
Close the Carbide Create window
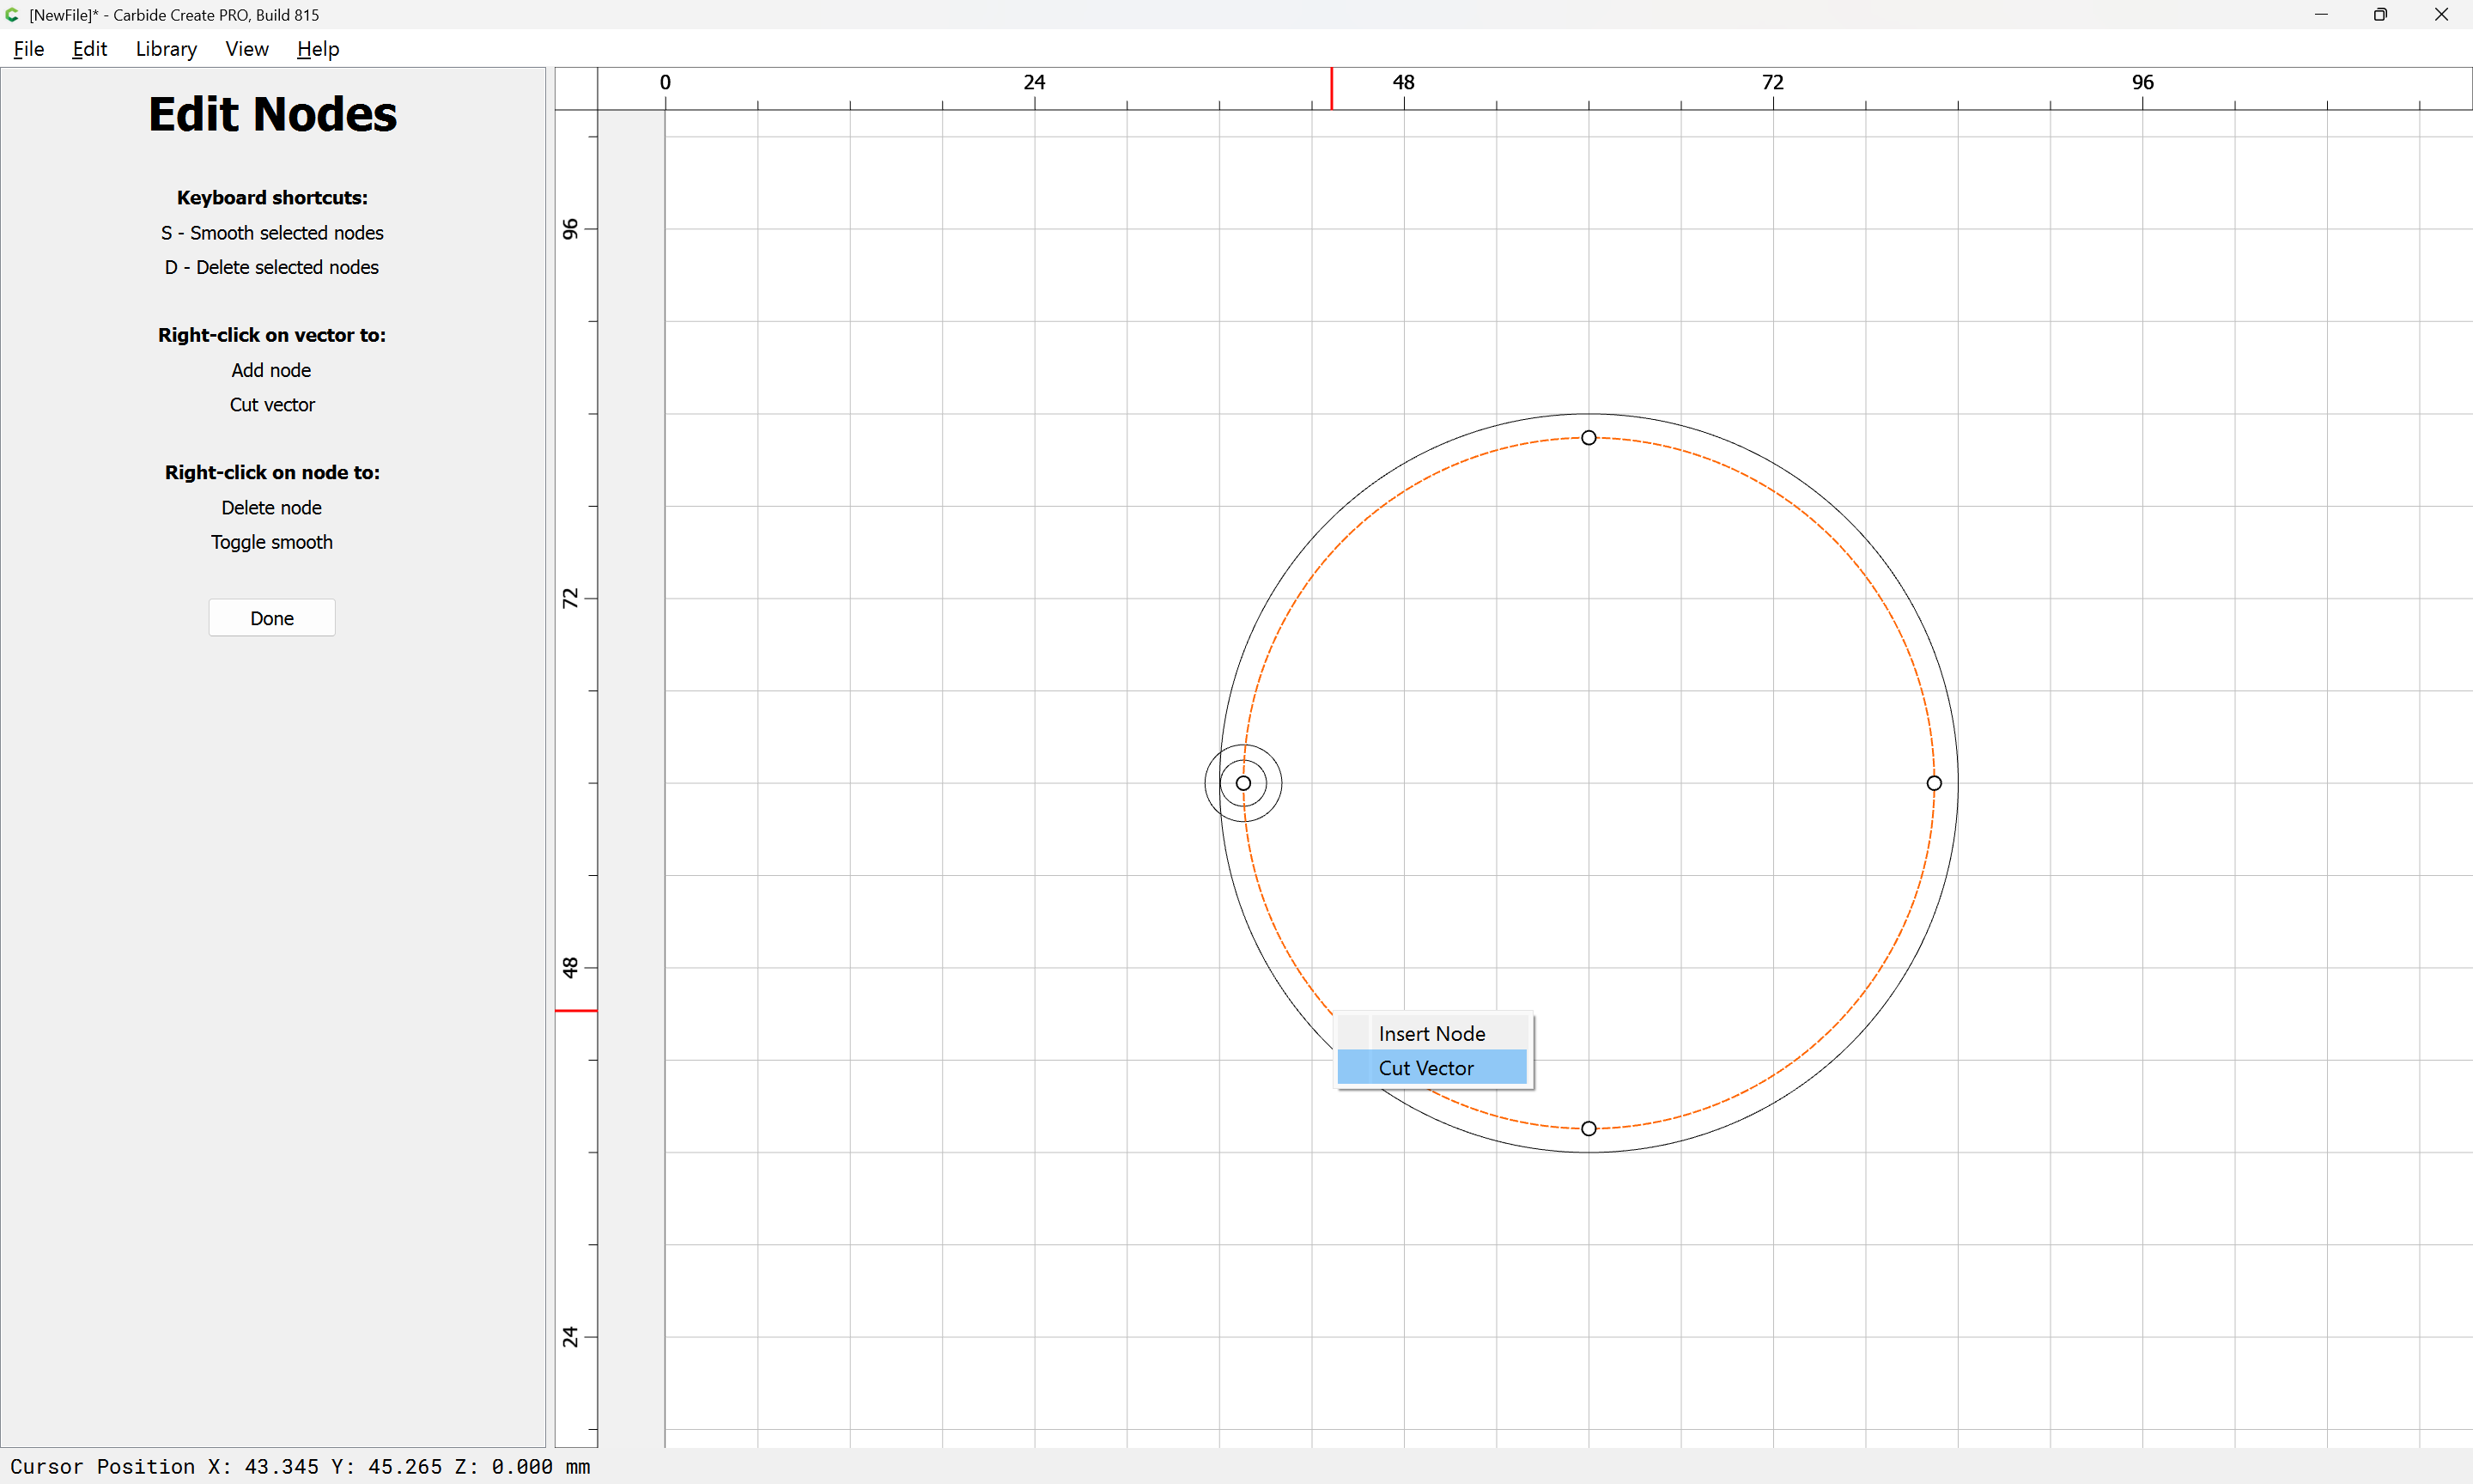coord(2441,14)
